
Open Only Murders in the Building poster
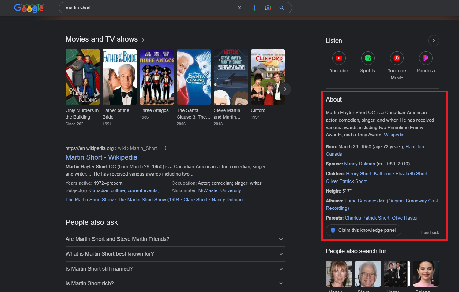pos(83,77)
